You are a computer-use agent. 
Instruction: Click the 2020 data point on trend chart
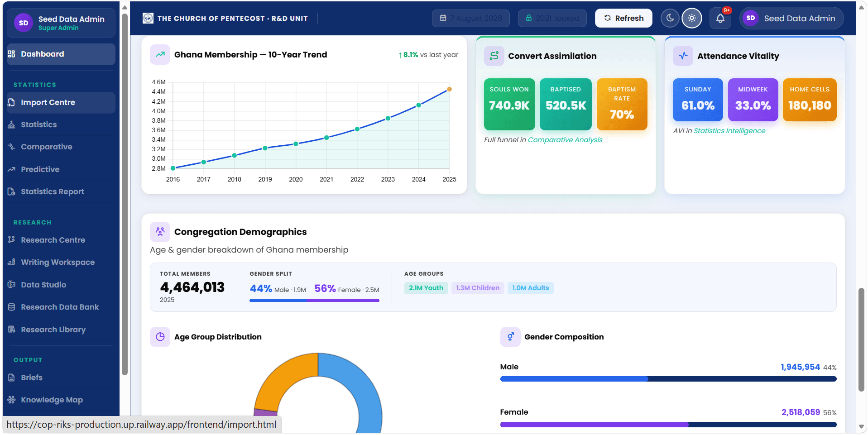coord(296,144)
